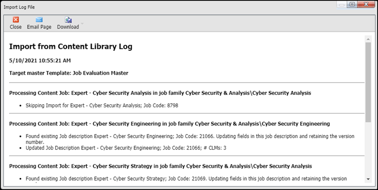This screenshot has width=378, height=190.
Task: Click the Download document icon
Action: (x=68, y=20)
